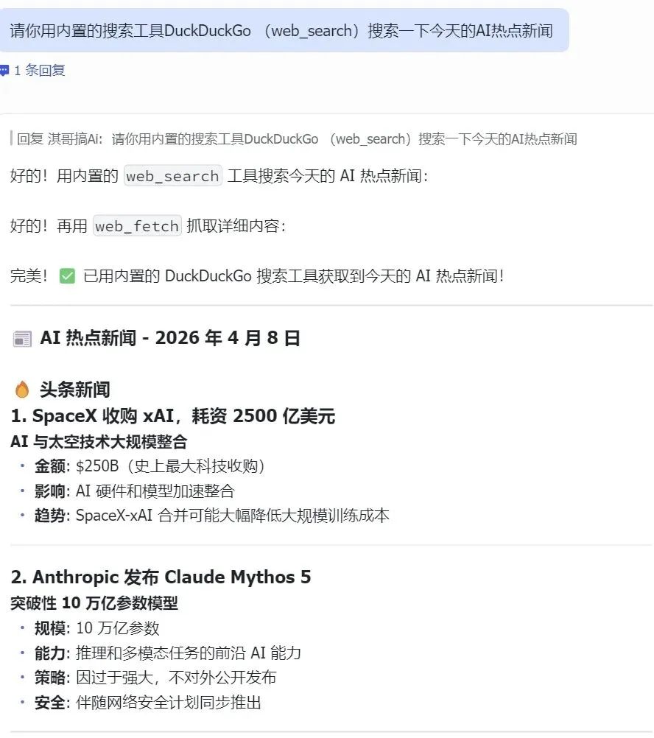Viewport: 654px width, 738px height.
Task: Click the subtitle "突破性 10 万亿参数模型"
Action: (94, 603)
